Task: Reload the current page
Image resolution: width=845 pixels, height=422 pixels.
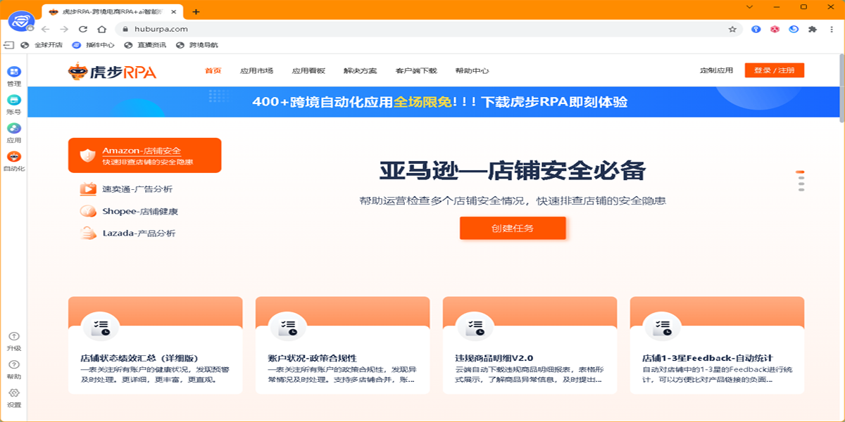Action: pyautogui.click(x=84, y=29)
